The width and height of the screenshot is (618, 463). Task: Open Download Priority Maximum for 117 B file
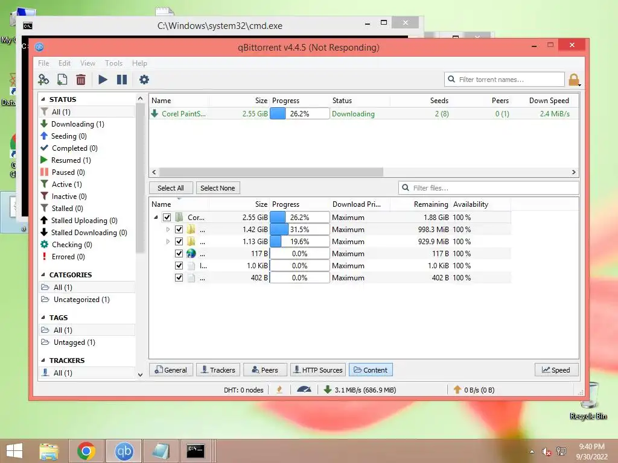click(x=348, y=254)
